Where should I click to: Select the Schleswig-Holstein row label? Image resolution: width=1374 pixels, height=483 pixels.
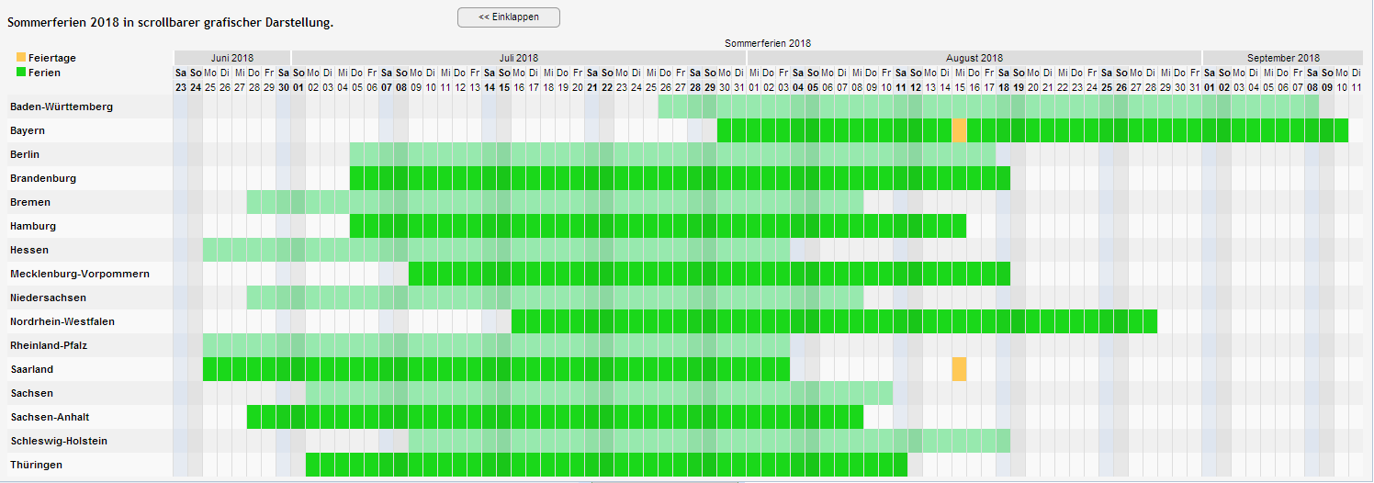click(x=59, y=441)
